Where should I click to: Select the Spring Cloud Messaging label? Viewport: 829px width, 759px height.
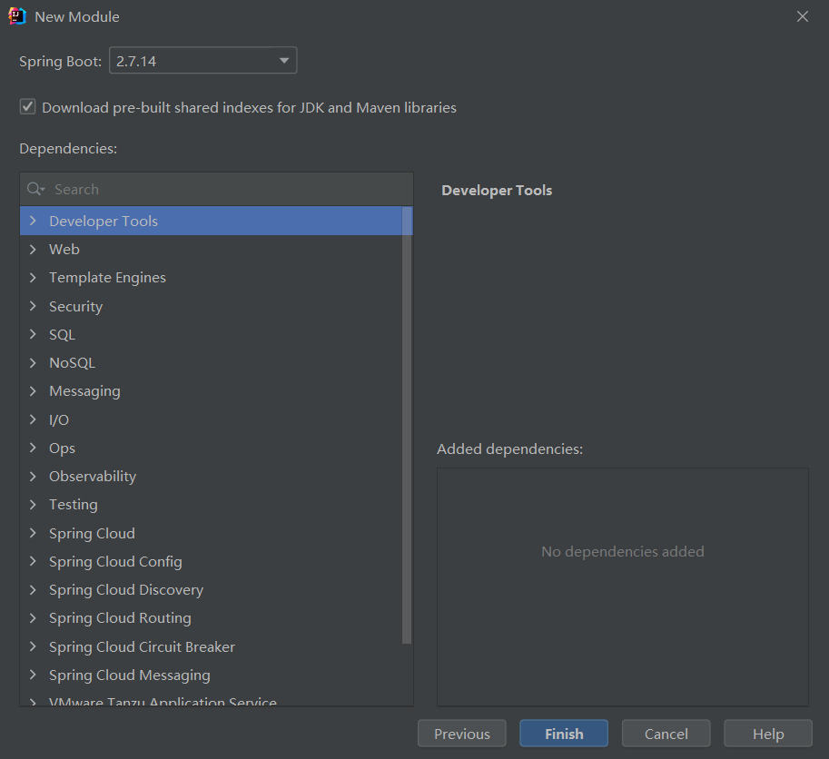click(x=130, y=675)
